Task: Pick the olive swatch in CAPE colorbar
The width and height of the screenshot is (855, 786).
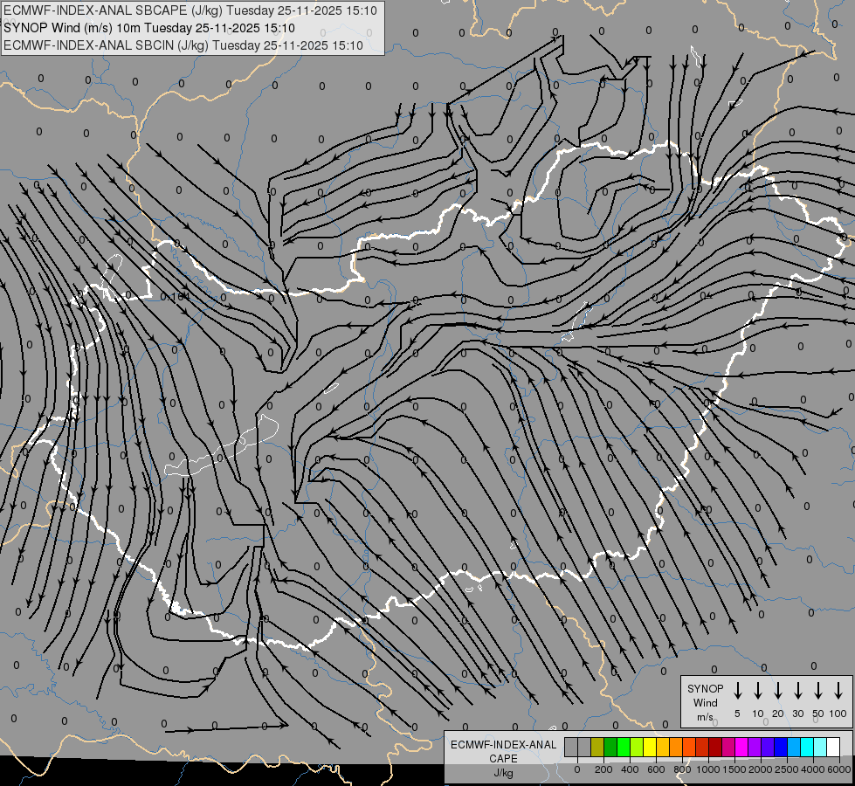Action: pyautogui.click(x=597, y=747)
